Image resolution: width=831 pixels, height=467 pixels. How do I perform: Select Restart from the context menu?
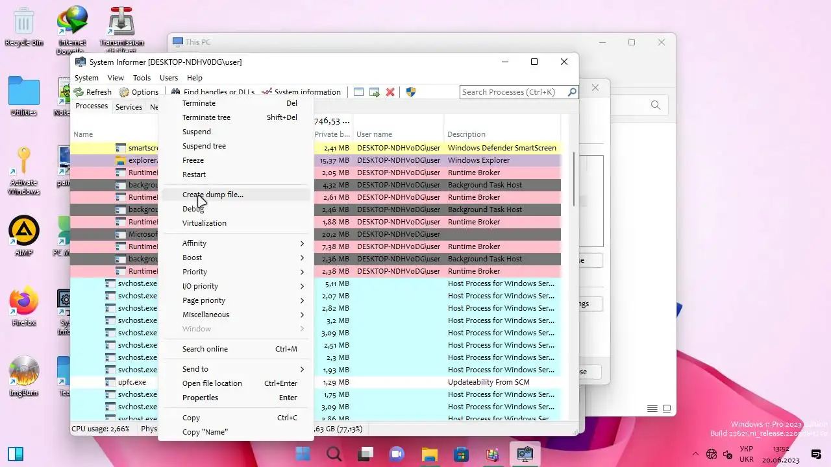pyautogui.click(x=236, y=174)
